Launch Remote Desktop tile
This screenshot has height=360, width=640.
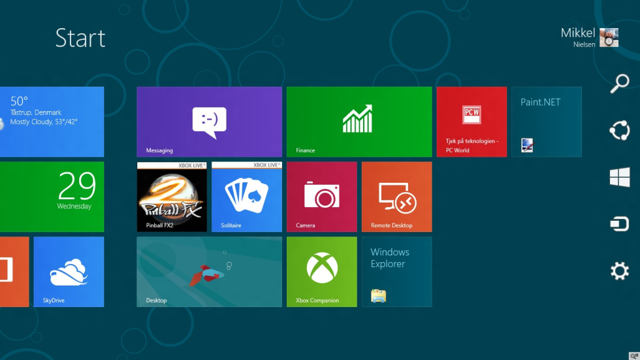397,197
